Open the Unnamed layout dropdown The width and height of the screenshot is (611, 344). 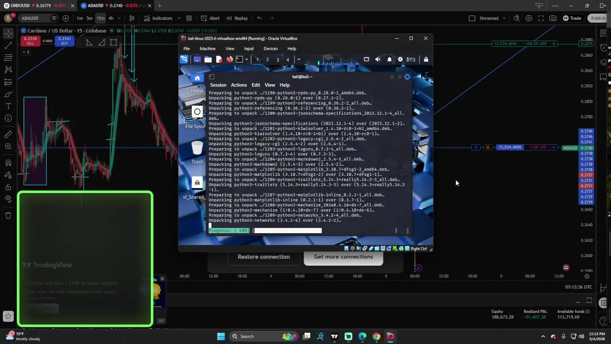[x=504, y=18]
